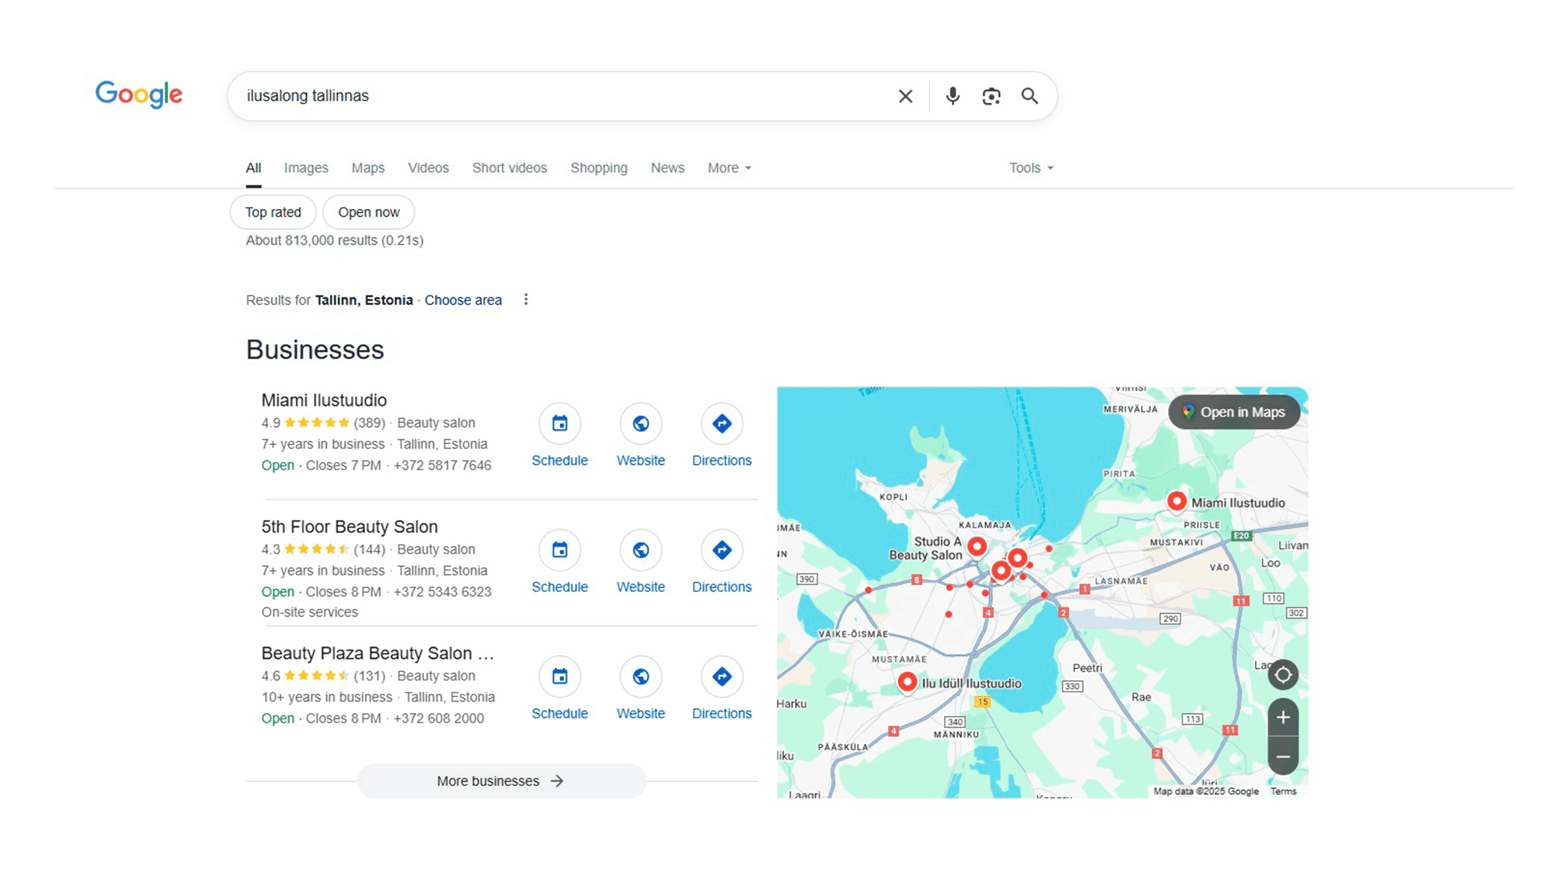Click the Choose area link
The image size is (1568, 882).
click(x=462, y=300)
